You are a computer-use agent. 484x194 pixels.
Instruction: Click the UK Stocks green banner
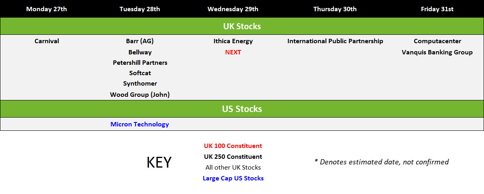(242, 26)
